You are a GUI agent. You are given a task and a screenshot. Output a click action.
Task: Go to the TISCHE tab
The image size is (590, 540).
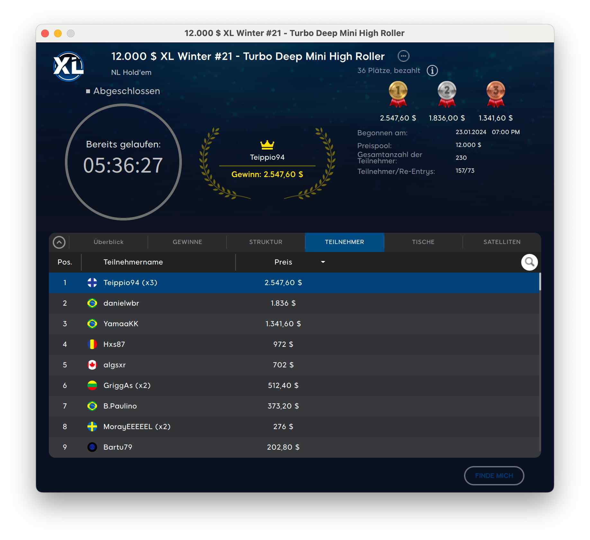[x=423, y=242]
